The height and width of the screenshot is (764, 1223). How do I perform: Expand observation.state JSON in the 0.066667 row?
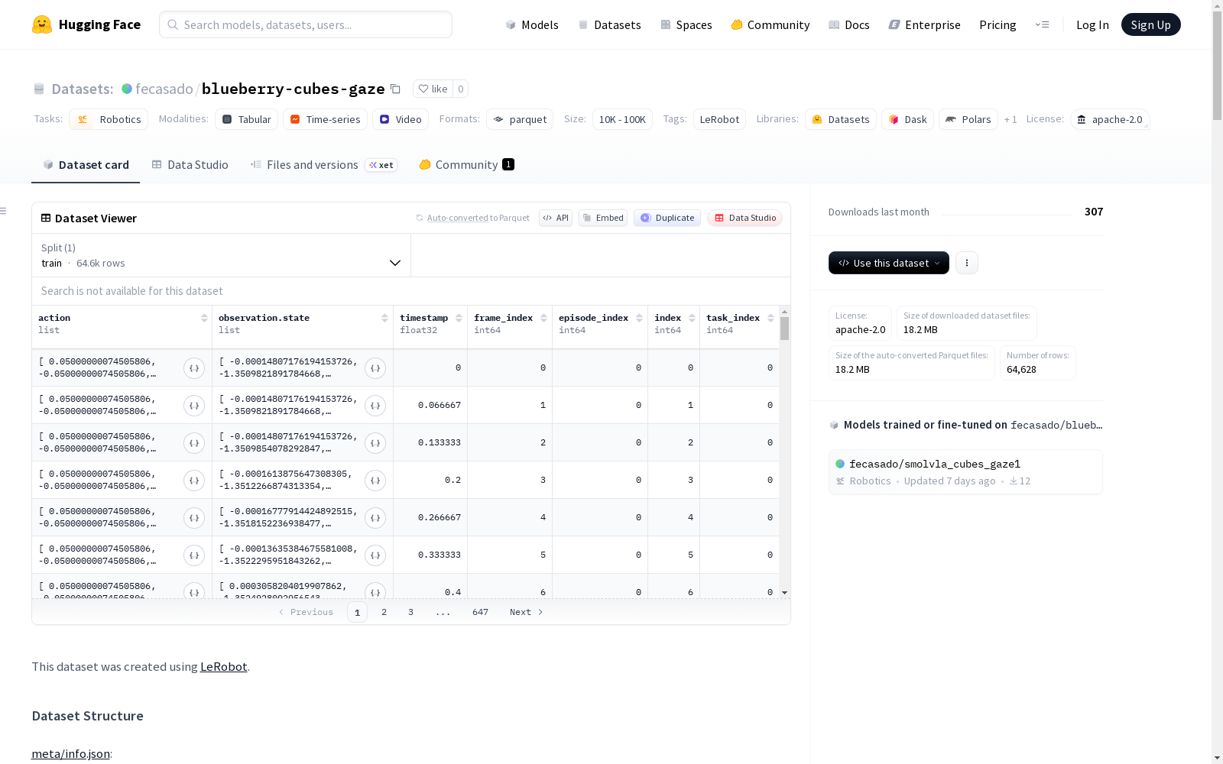375,406
